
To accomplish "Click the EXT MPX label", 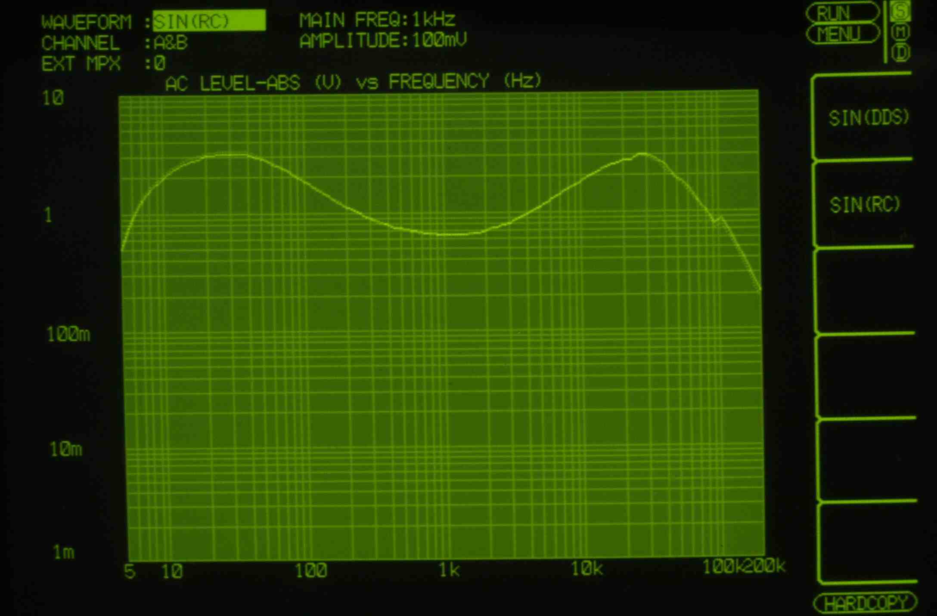I will click(81, 64).
